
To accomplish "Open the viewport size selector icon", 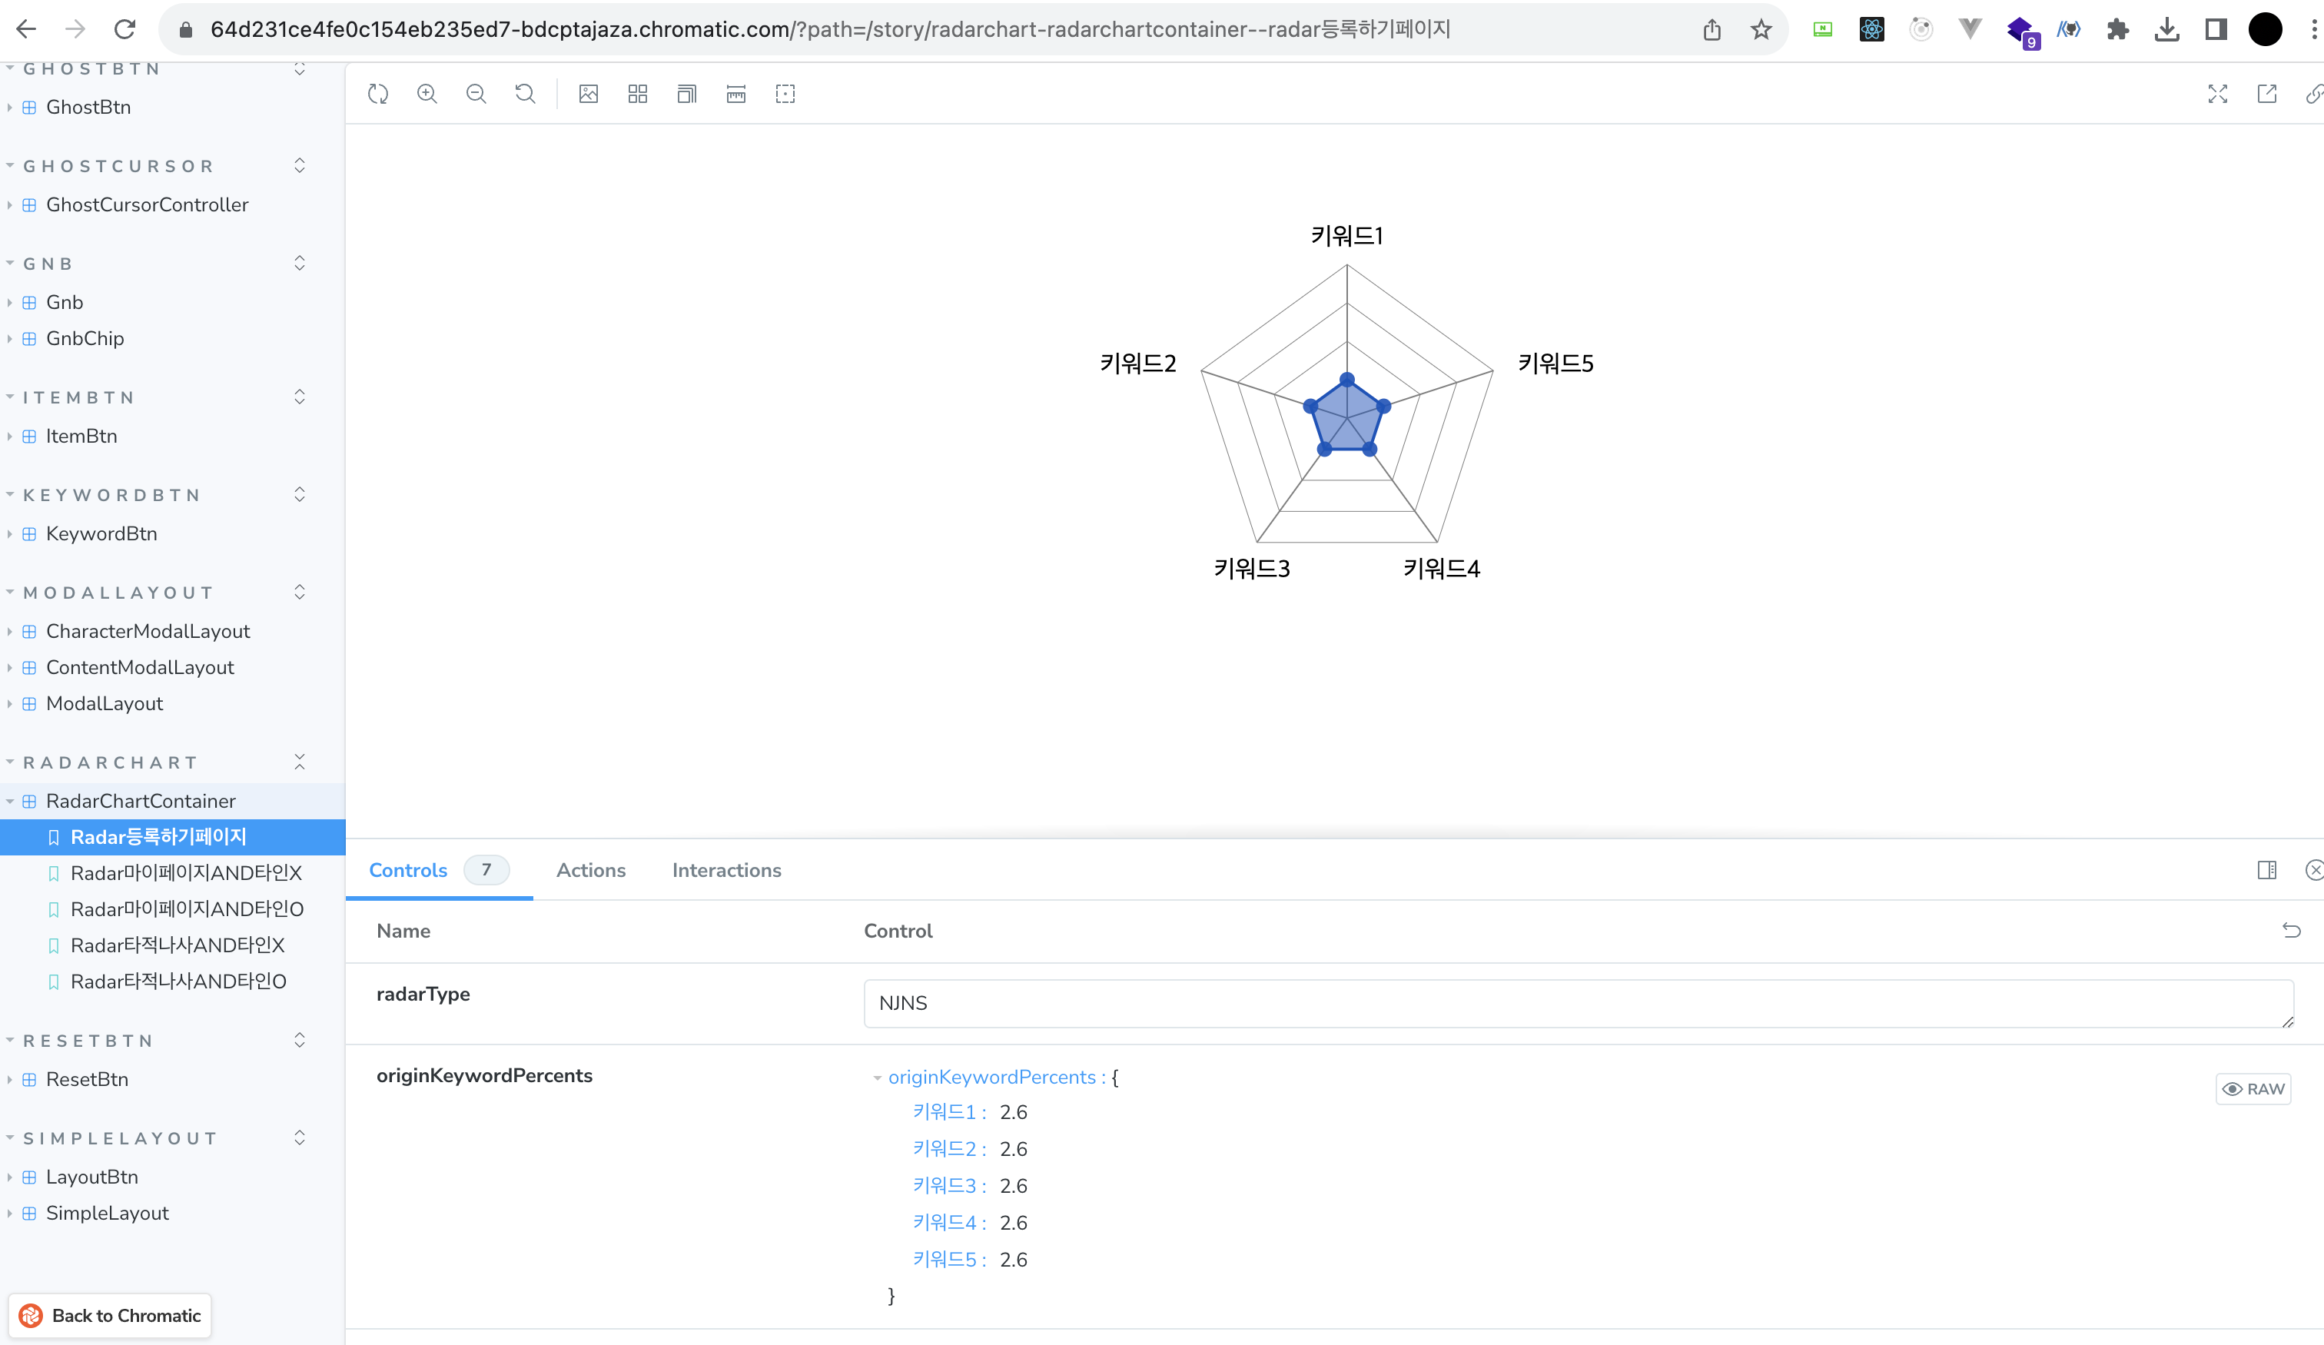I will coord(687,94).
